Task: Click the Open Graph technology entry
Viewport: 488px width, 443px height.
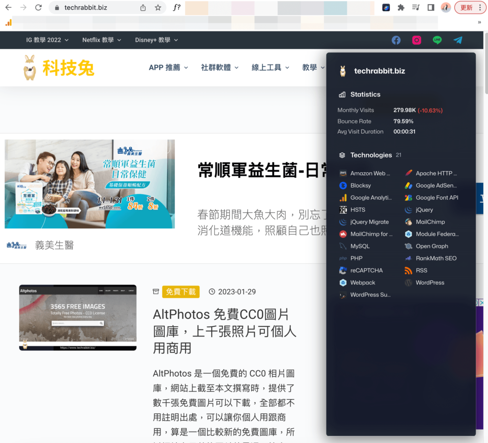Action: tap(427, 246)
